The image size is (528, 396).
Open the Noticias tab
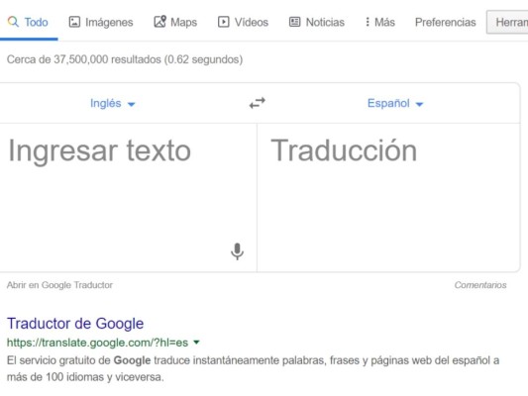coord(317,22)
